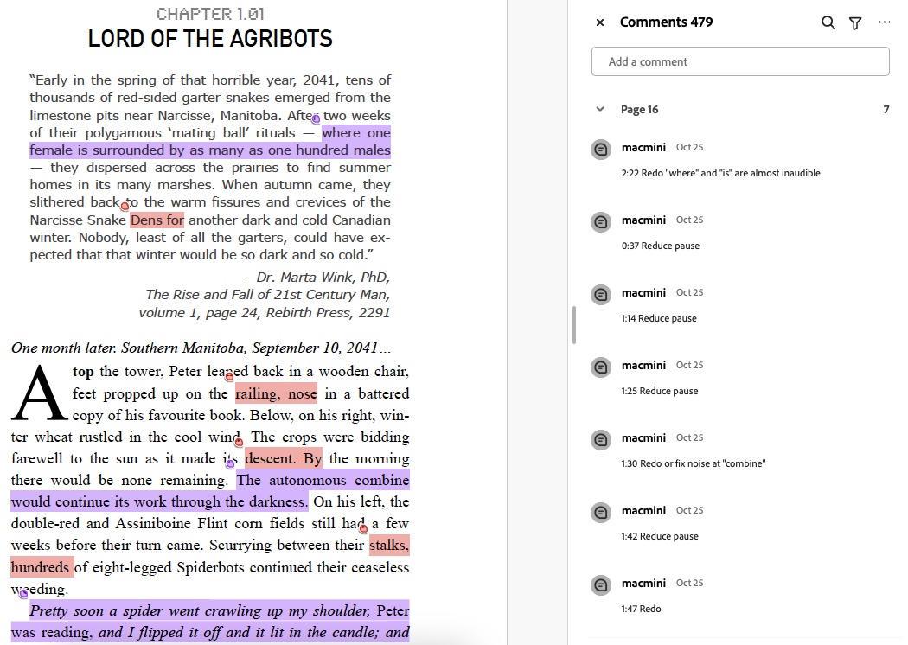Click the red note marker on "leaned"

click(x=229, y=375)
